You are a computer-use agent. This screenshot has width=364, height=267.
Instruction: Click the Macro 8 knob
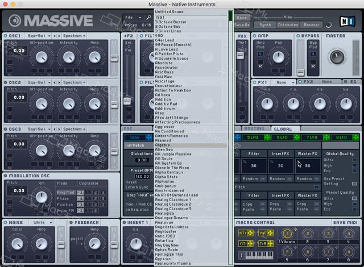coord(349,252)
